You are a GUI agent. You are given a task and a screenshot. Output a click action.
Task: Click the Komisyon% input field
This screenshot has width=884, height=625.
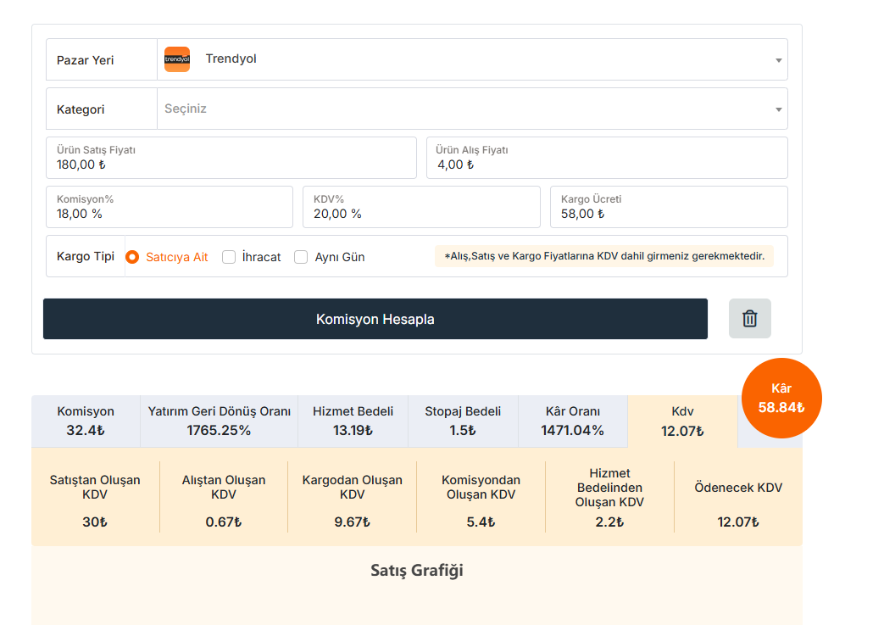tap(170, 207)
